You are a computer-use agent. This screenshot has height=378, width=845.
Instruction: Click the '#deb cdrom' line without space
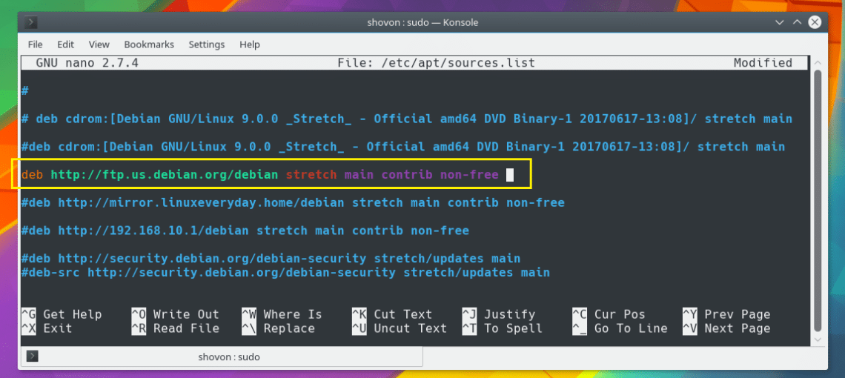[403, 147]
